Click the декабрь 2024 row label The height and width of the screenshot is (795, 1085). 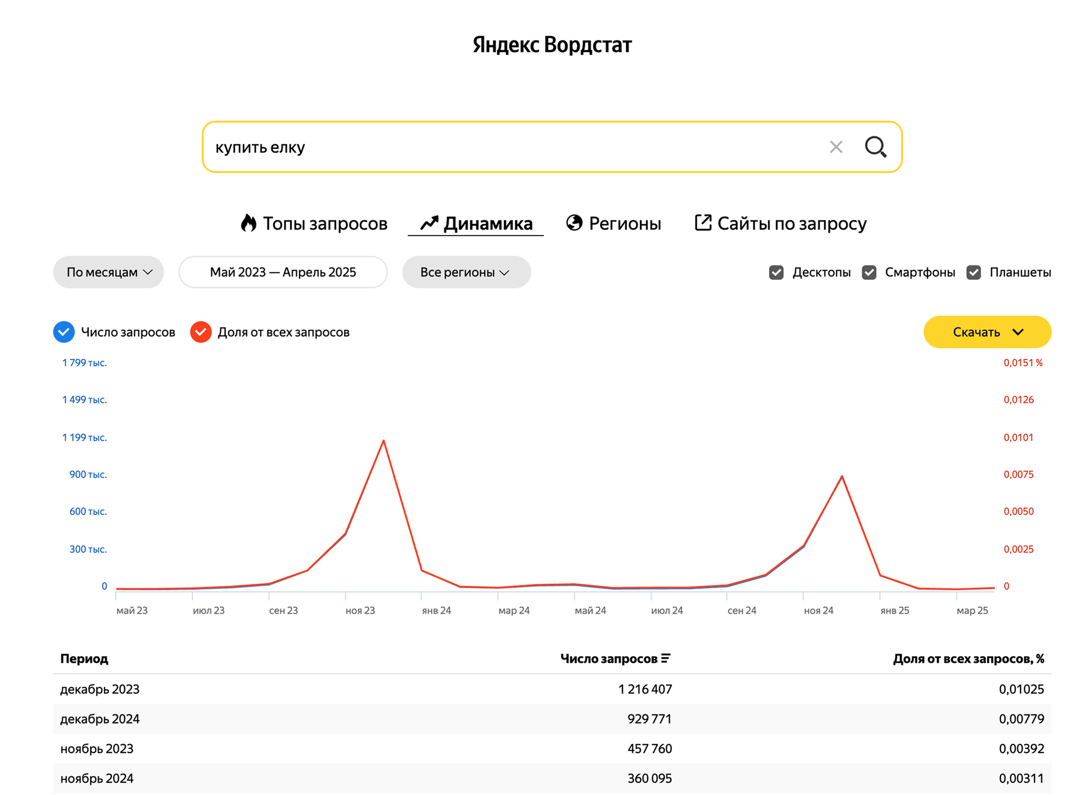point(100,719)
